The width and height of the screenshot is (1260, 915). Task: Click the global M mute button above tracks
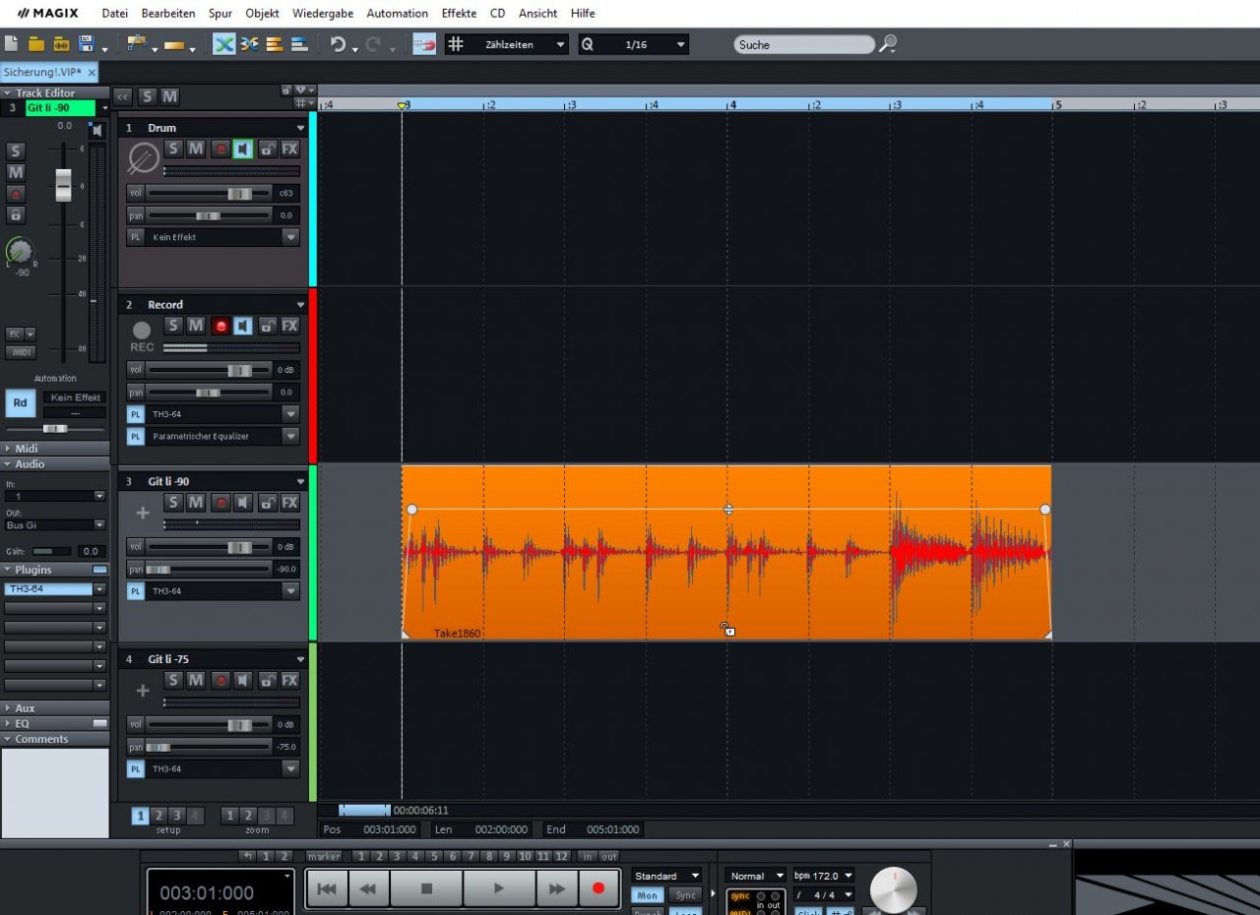point(169,96)
